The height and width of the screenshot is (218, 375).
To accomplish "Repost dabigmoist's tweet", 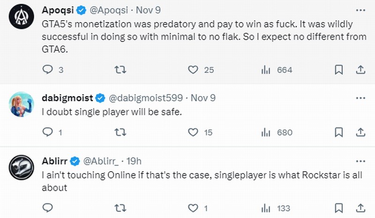I will (x=120, y=133).
